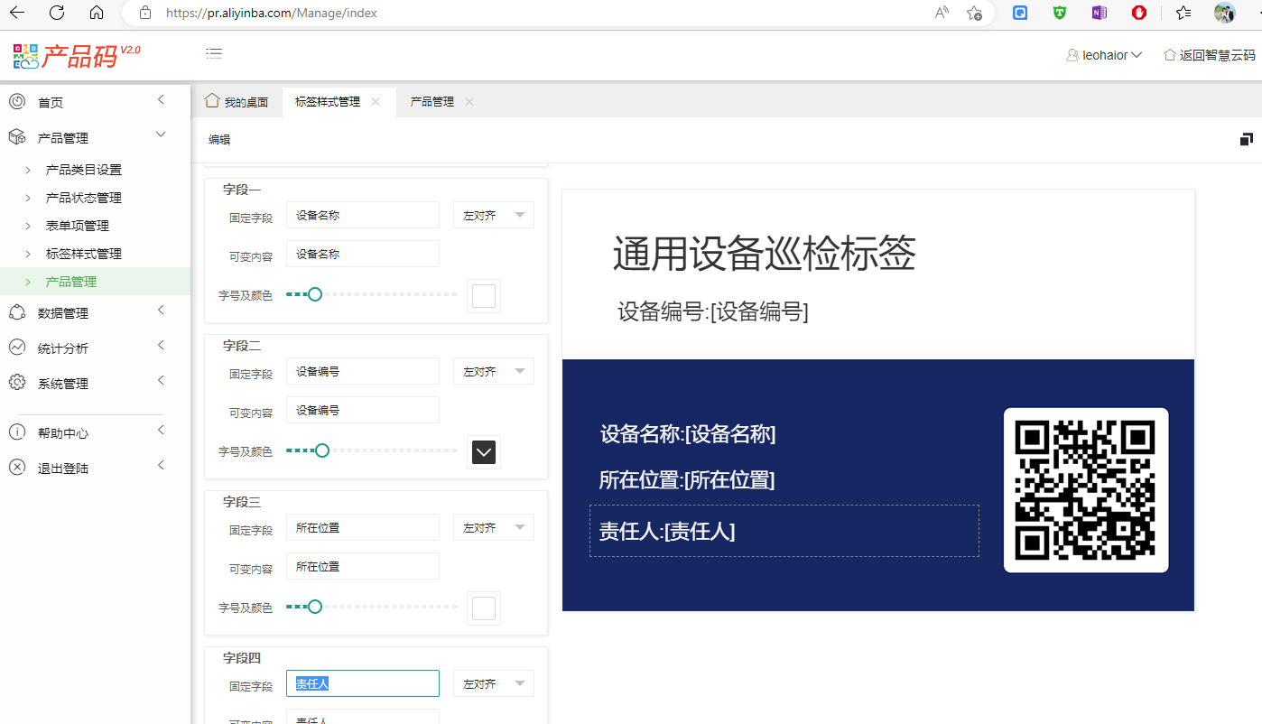This screenshot has height=724, width=1262.
Task: Close the 标签样式管理 tab
Action: 376,102
